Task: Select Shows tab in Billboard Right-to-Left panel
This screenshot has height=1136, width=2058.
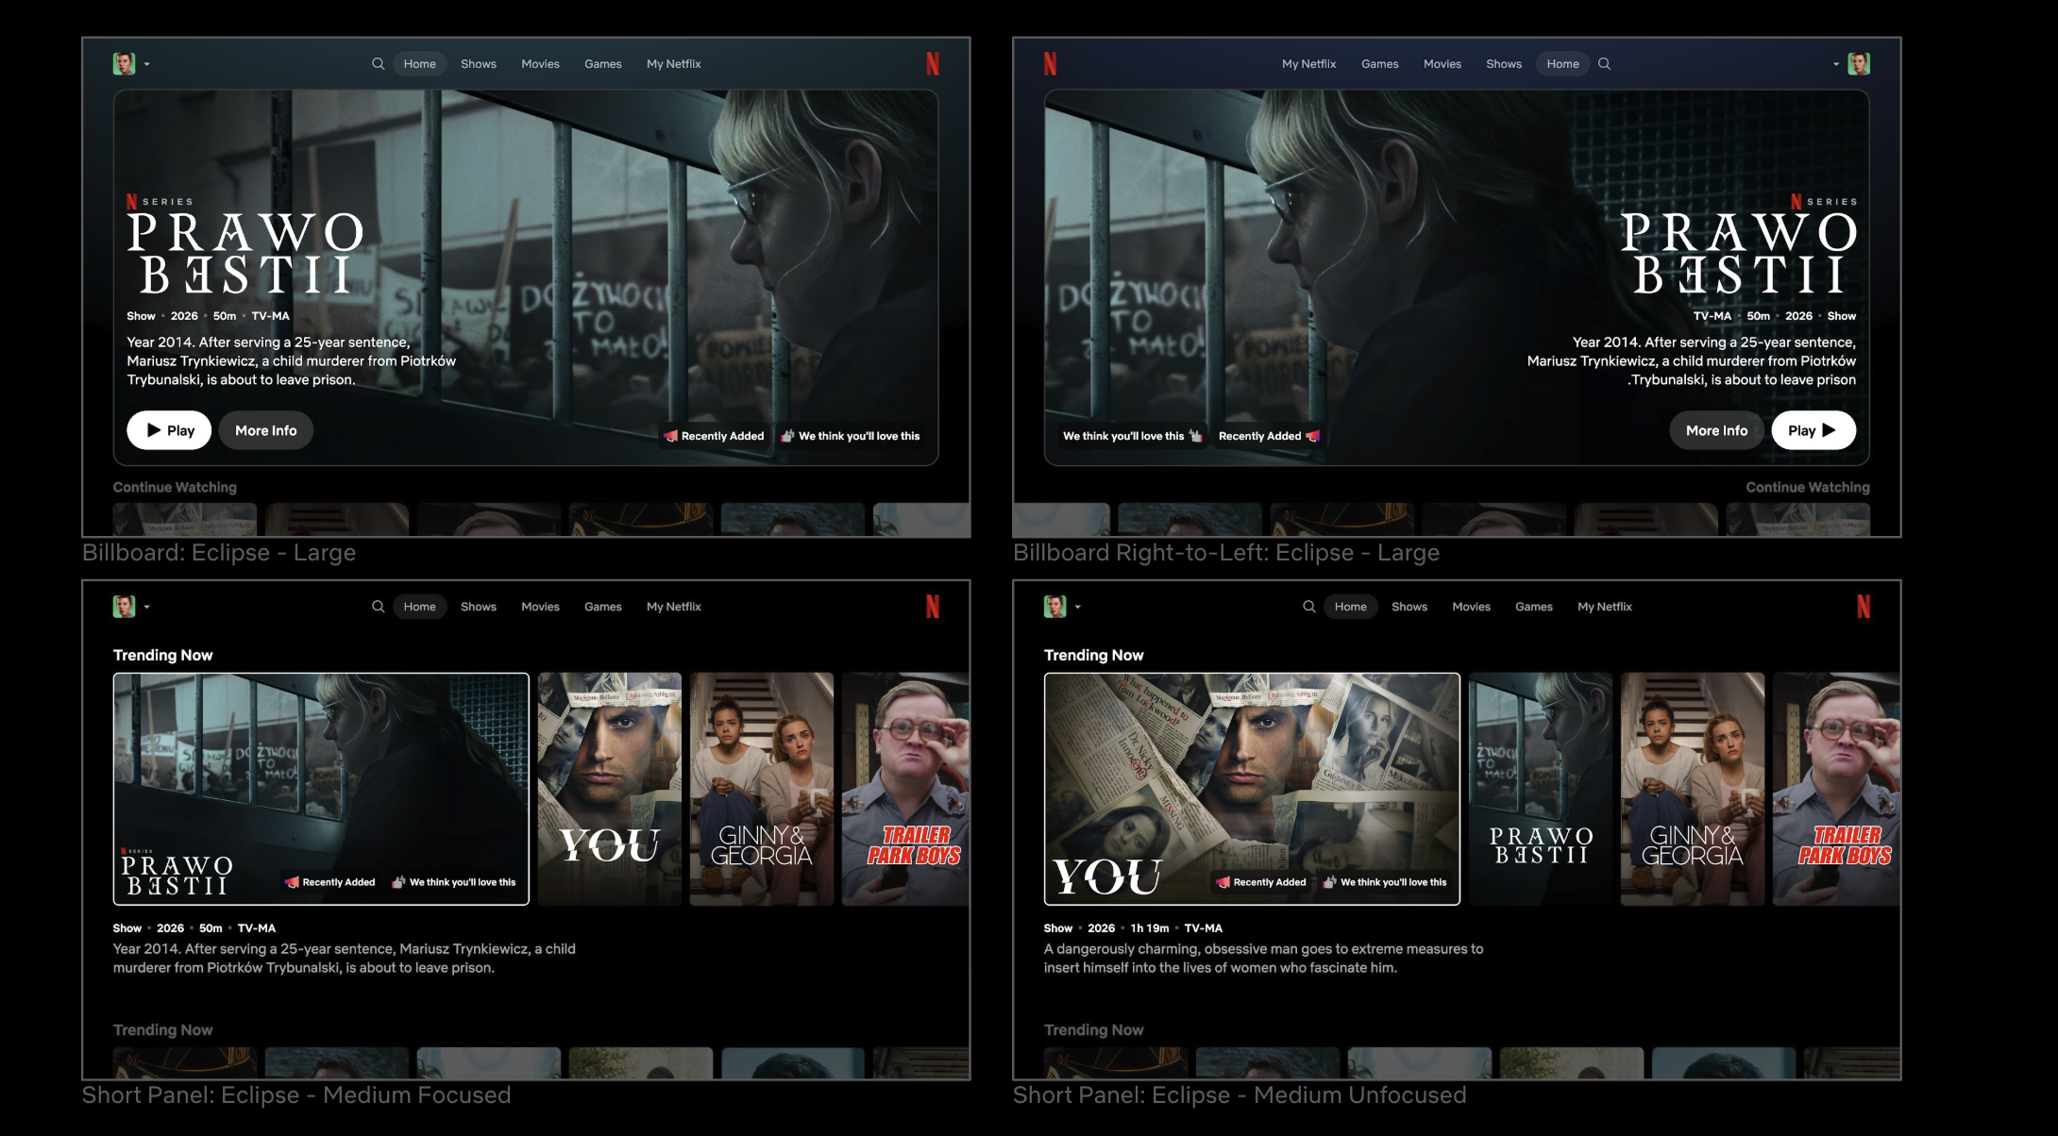Action: pyautogui.click(x=1504, y=64)
